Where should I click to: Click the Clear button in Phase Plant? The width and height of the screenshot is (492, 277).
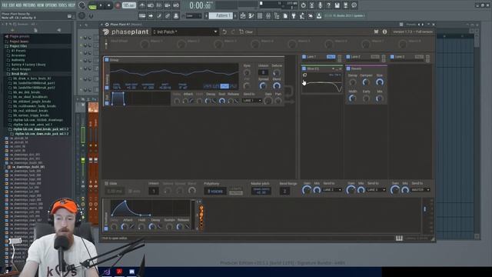click(246, 32)
